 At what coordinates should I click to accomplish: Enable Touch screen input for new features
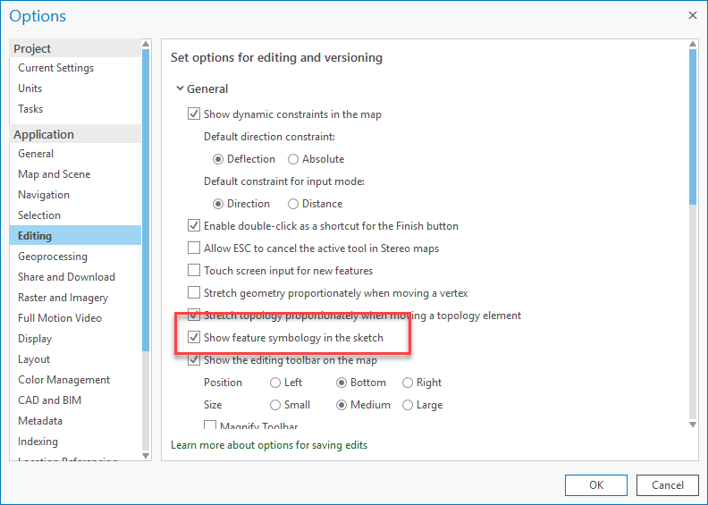(x=194, y=270)
